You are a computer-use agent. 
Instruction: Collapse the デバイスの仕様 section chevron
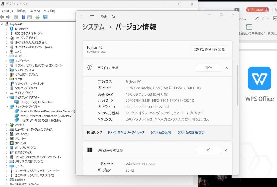point(226,68)
